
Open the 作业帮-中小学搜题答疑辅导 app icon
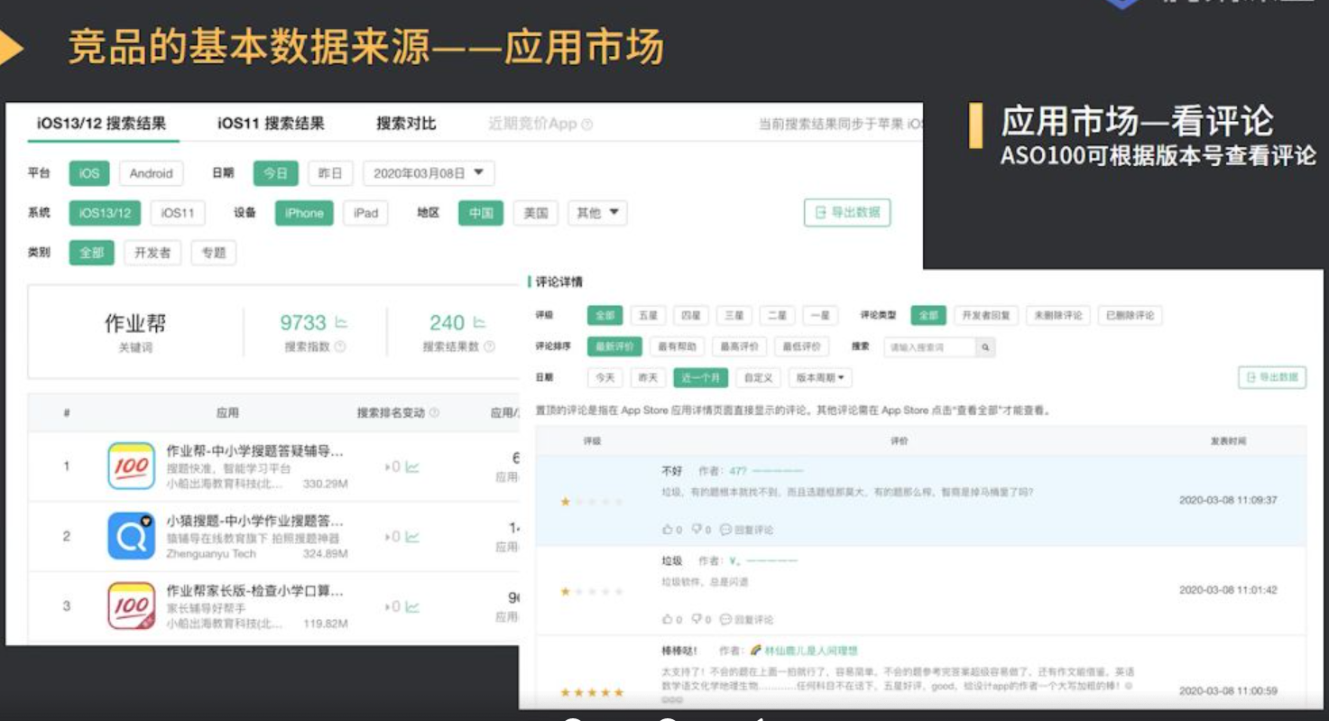131,466
